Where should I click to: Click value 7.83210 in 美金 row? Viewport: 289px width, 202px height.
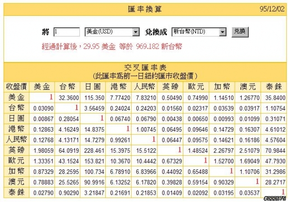(146, 98)
